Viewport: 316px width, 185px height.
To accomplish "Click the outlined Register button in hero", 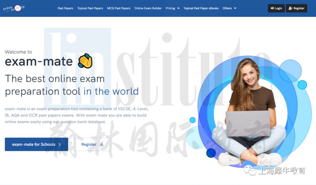I will coord(92,144).
